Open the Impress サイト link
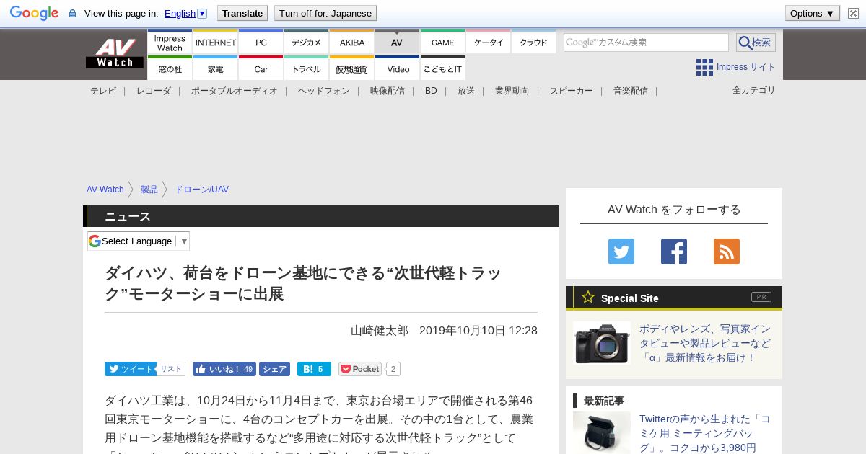The image size is (866, 454). point(745,67)
